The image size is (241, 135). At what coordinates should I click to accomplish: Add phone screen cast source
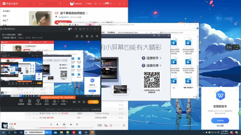pos(38,102)
